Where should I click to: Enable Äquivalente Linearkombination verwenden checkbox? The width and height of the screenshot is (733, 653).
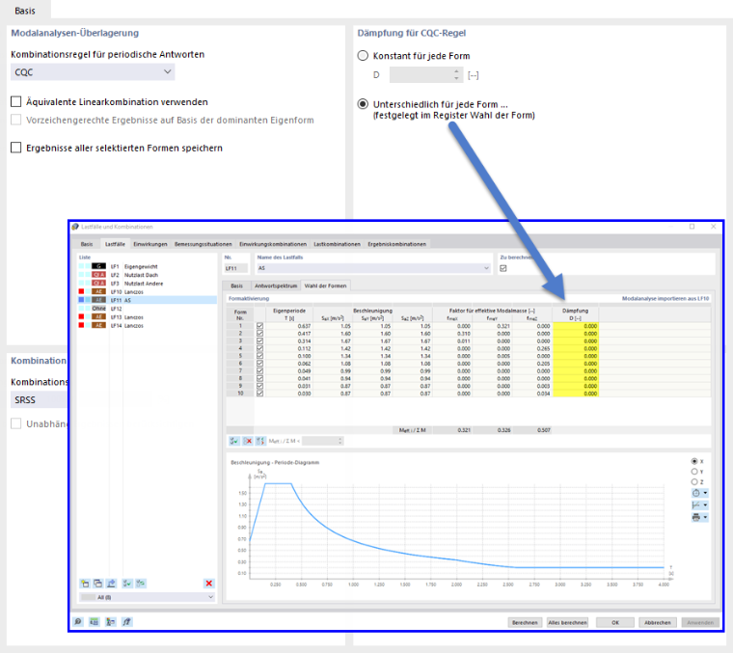pos(15,101)
